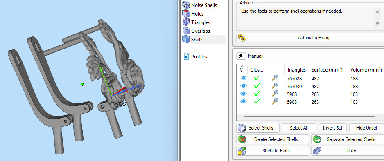
Task: Click the blue Shells cube icon
Action: [186, 39]
